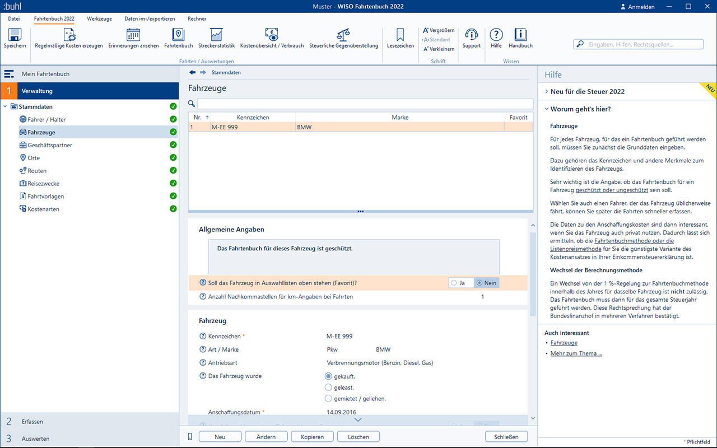Click Verkleinern to shrink font
Viewport: 717px width, 448px height.
pos(439,49)
